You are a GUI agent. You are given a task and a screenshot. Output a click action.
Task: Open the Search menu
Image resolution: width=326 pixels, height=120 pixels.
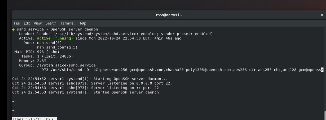click(51, 23)
